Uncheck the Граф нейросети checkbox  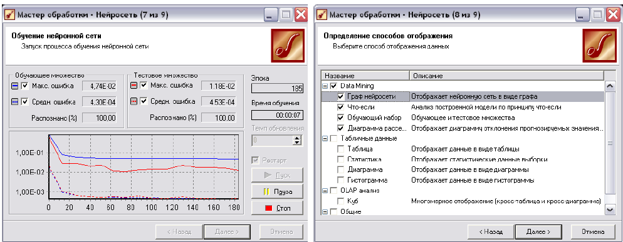340,96
